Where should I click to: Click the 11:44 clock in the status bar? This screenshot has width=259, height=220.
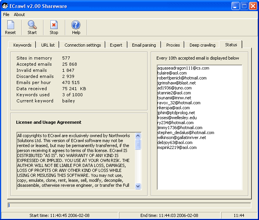click(x=239, y=215)
